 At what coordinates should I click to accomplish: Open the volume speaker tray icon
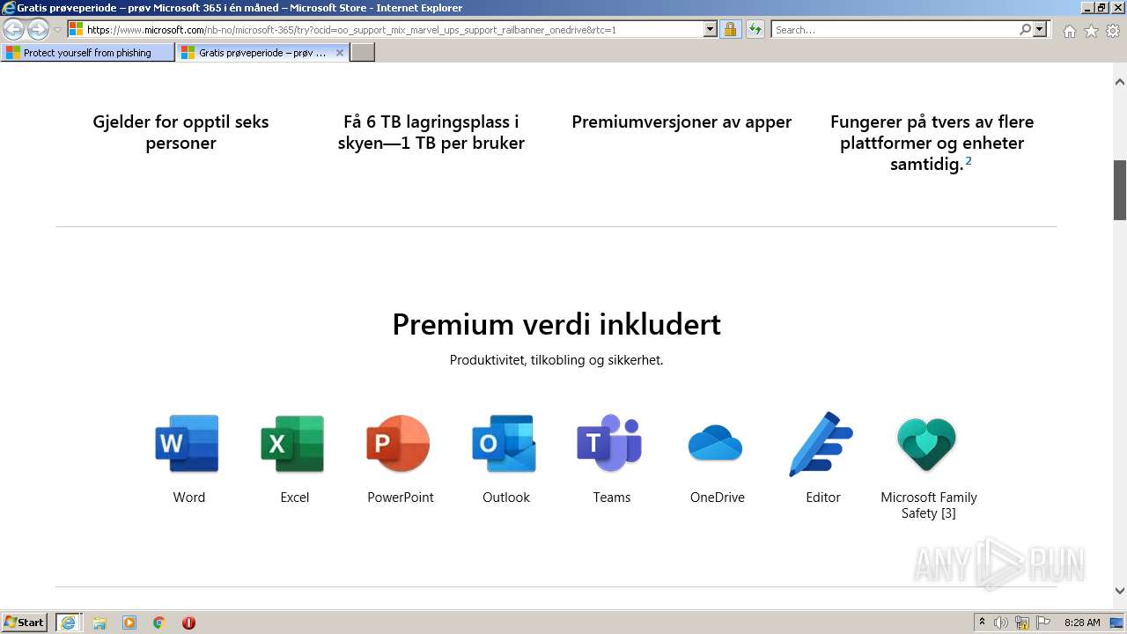(x=1001, y=623)
